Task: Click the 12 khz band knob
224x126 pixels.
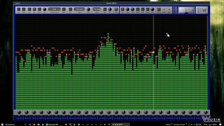Action: (x=176, y=112)
